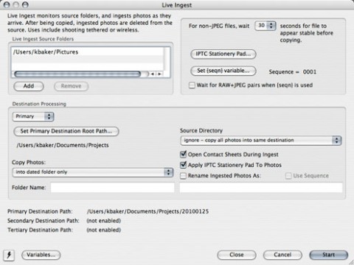354x265 pixels.
Task: Click the /Users/kbaker/Documents/Projects root path text
Action: click(63, 145)
